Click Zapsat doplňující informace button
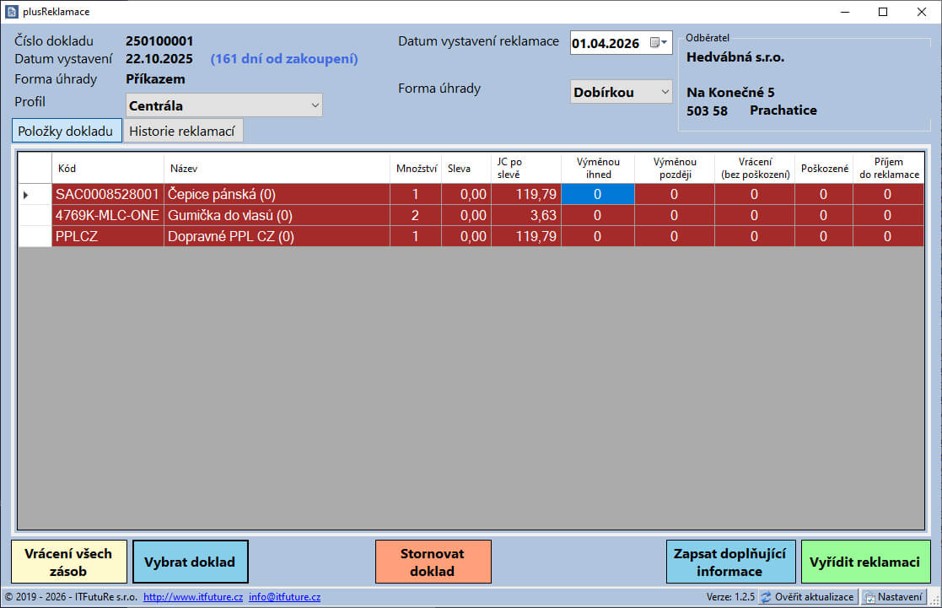942x608 pixels. [x=729, y=562]
